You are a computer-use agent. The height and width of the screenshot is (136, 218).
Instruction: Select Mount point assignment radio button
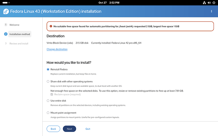[48, 113]
